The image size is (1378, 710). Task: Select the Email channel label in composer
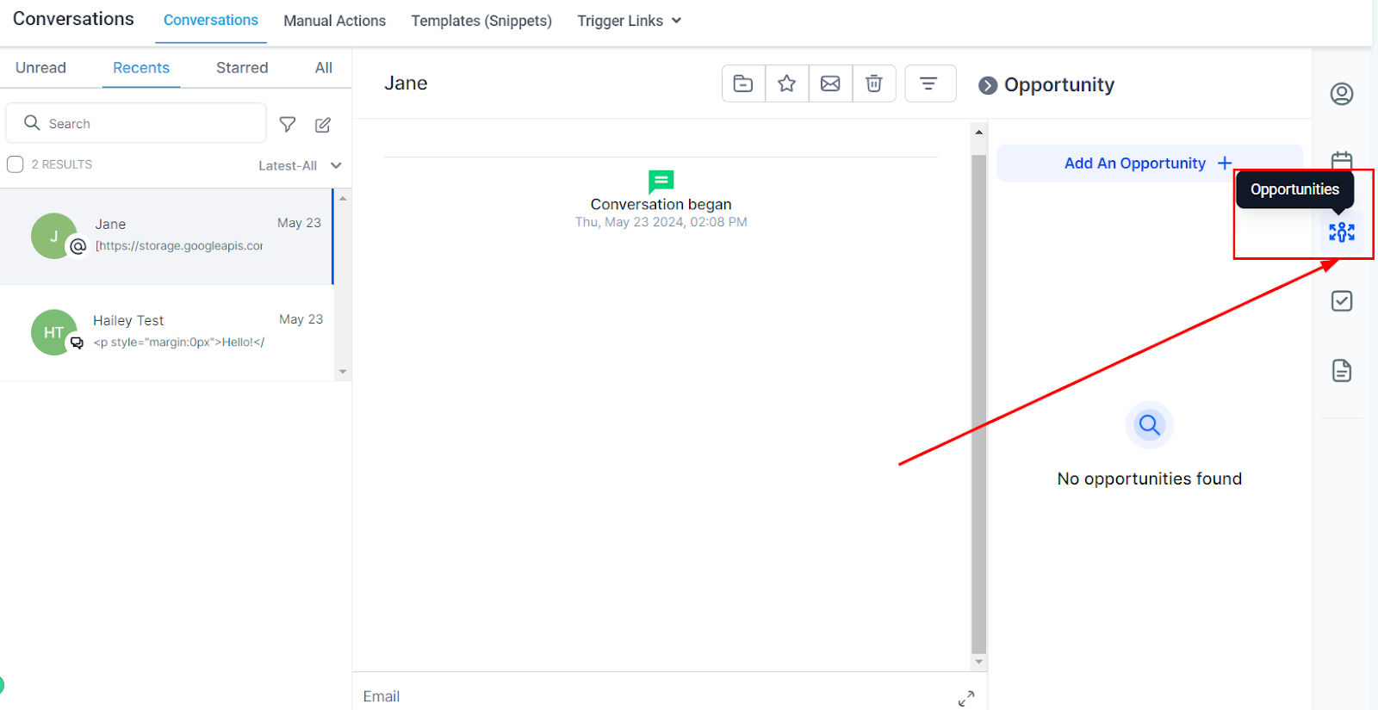click(382, 696)
